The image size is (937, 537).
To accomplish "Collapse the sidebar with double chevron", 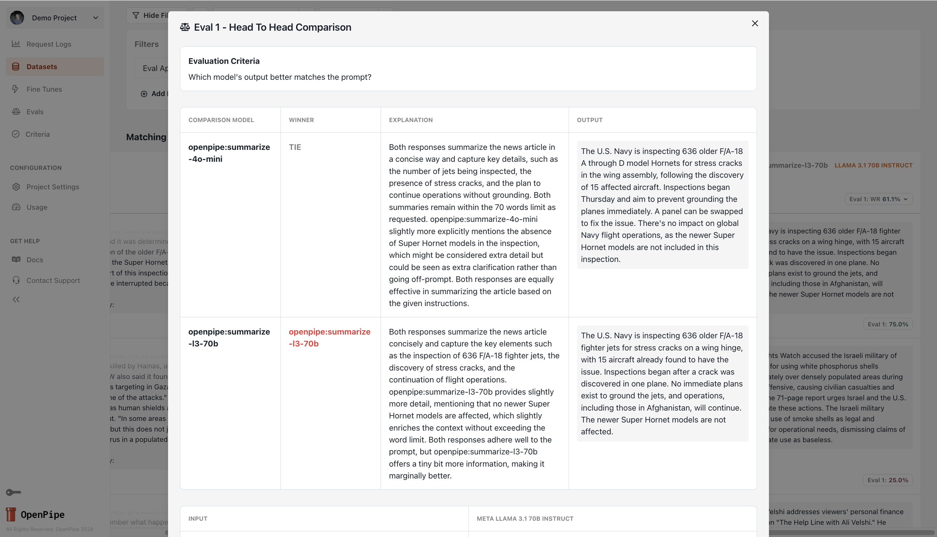I will 16,299.
